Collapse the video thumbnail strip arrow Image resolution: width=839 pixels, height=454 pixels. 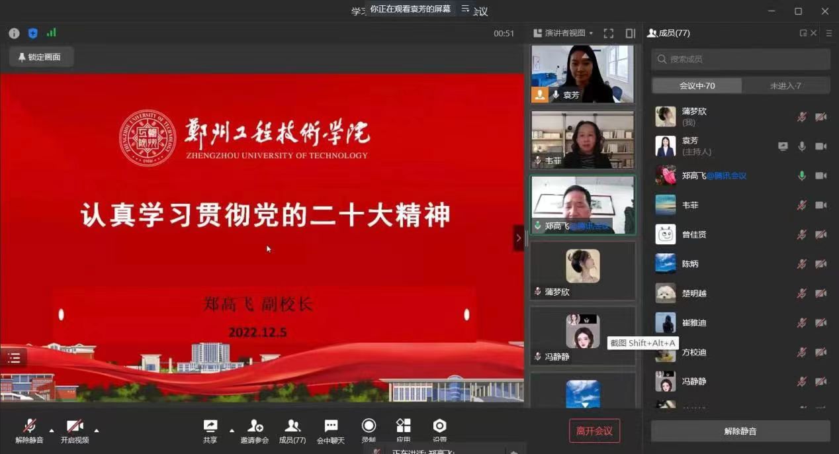point(518,238)
